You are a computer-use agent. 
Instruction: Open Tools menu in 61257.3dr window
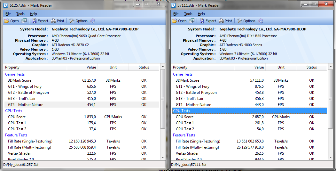point(20,14)
